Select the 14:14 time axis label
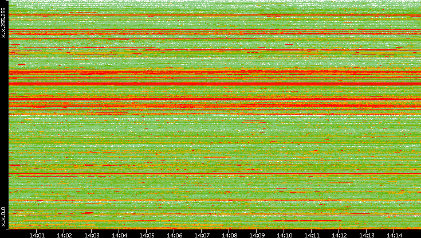Viewport: 421px width, 238px height. [394, 235]
